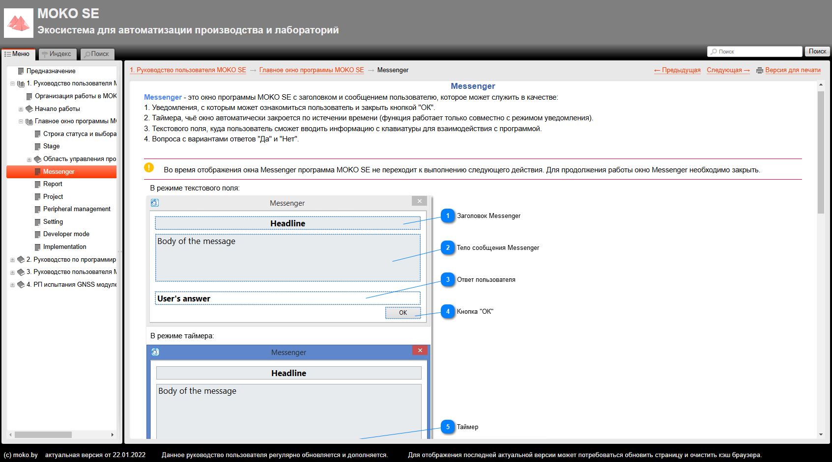Click the page icon beside Stage
Screen dimensions: 832x462
point(38,146)
